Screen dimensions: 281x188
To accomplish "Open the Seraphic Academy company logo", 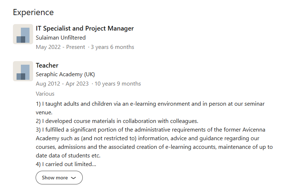I will [23, 71].
